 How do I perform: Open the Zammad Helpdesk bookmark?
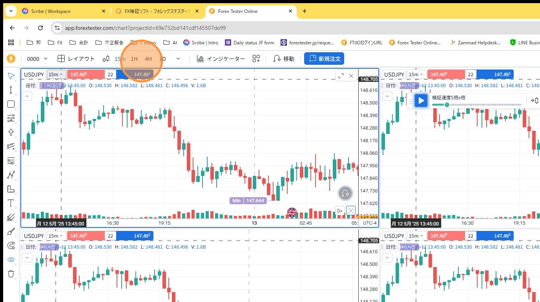475,42
